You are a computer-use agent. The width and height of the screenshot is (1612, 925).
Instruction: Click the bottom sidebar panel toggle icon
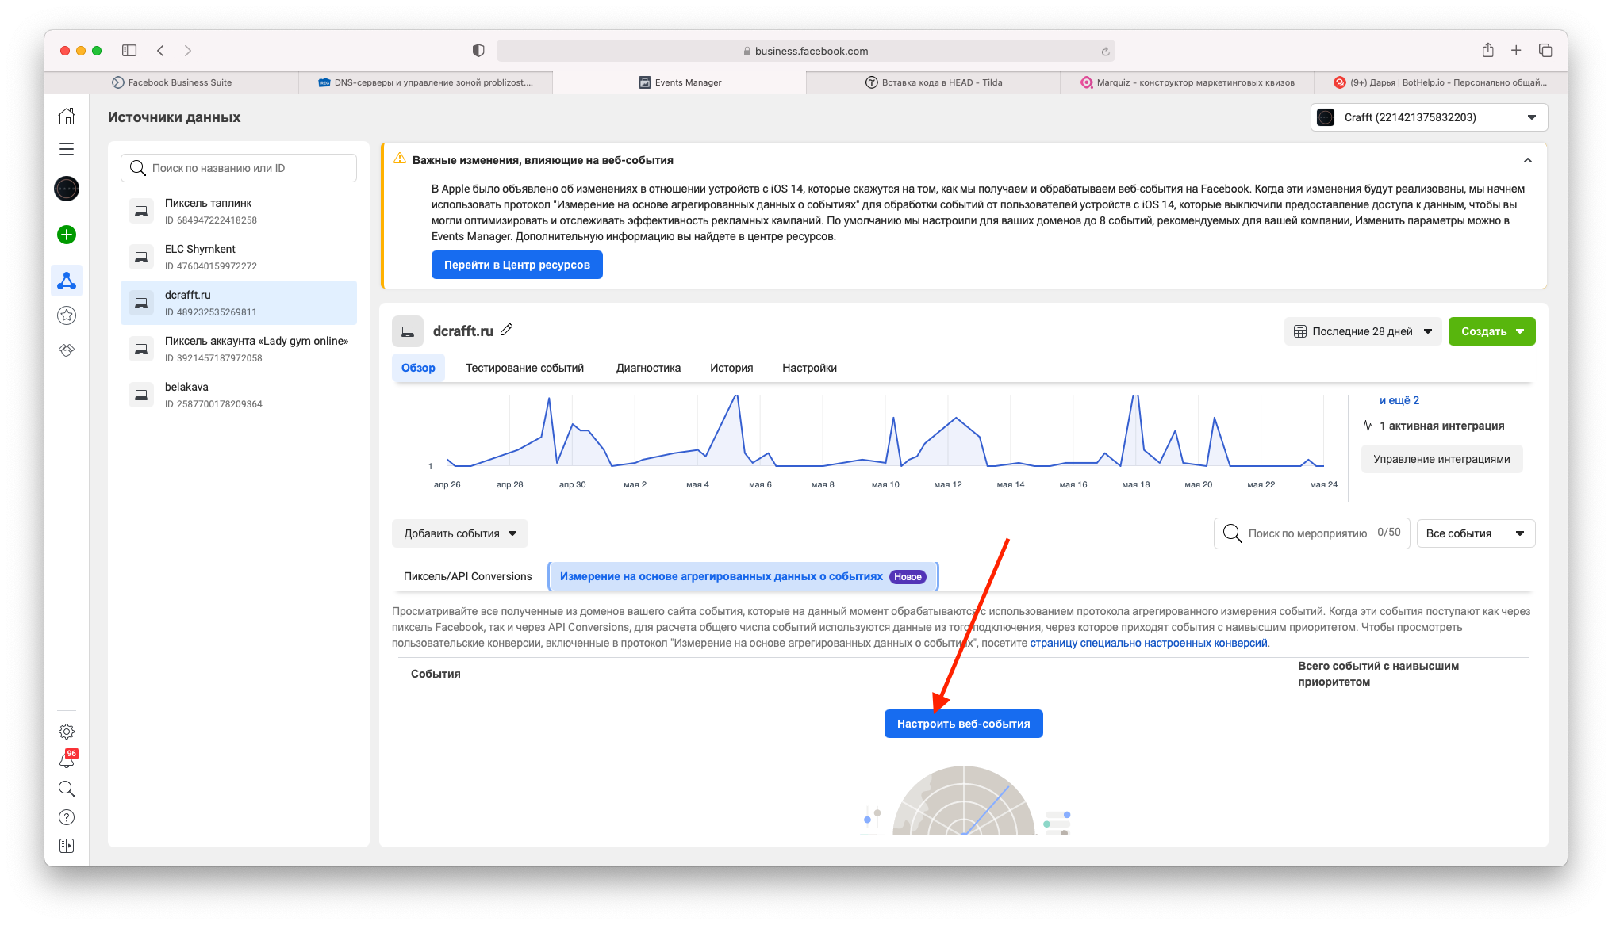tap(67, 846)
